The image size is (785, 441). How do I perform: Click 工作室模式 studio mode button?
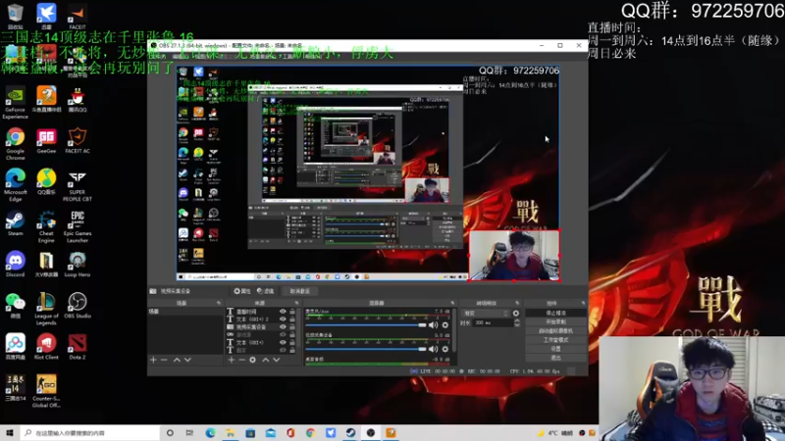click(x=555, y=340)
